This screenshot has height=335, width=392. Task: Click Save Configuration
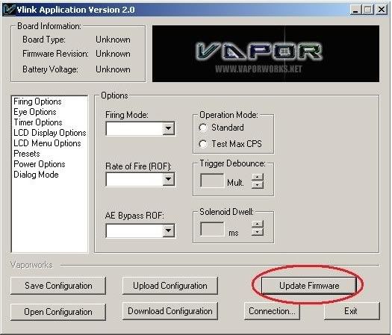tap(58, 286)
